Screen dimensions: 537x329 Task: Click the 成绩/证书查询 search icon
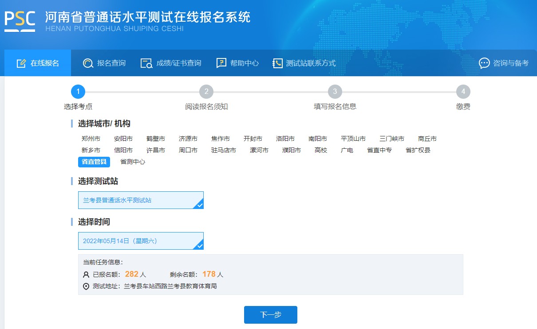click(146, 63)
